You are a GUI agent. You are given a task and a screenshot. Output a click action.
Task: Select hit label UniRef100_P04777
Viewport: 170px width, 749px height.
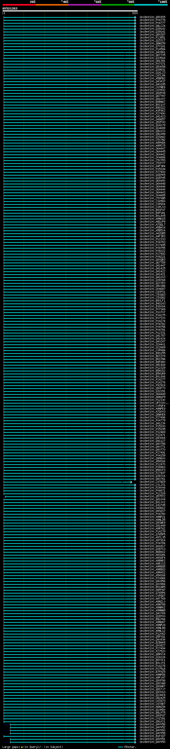[152, 23]
